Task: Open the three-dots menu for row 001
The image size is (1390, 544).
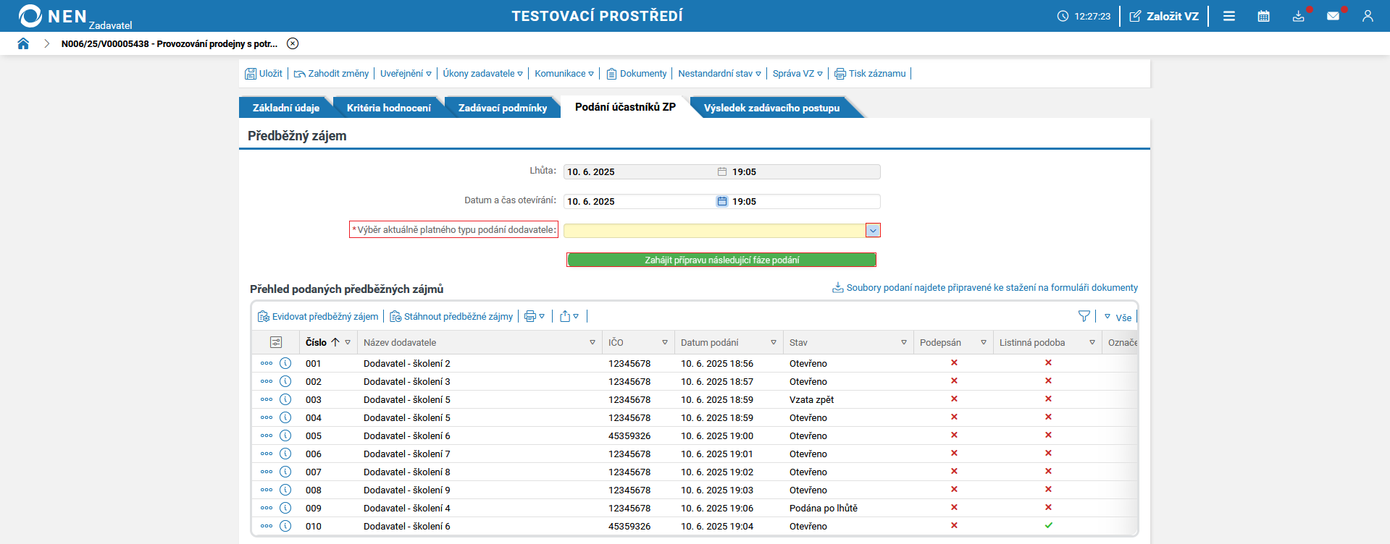Action: (267, 363)
